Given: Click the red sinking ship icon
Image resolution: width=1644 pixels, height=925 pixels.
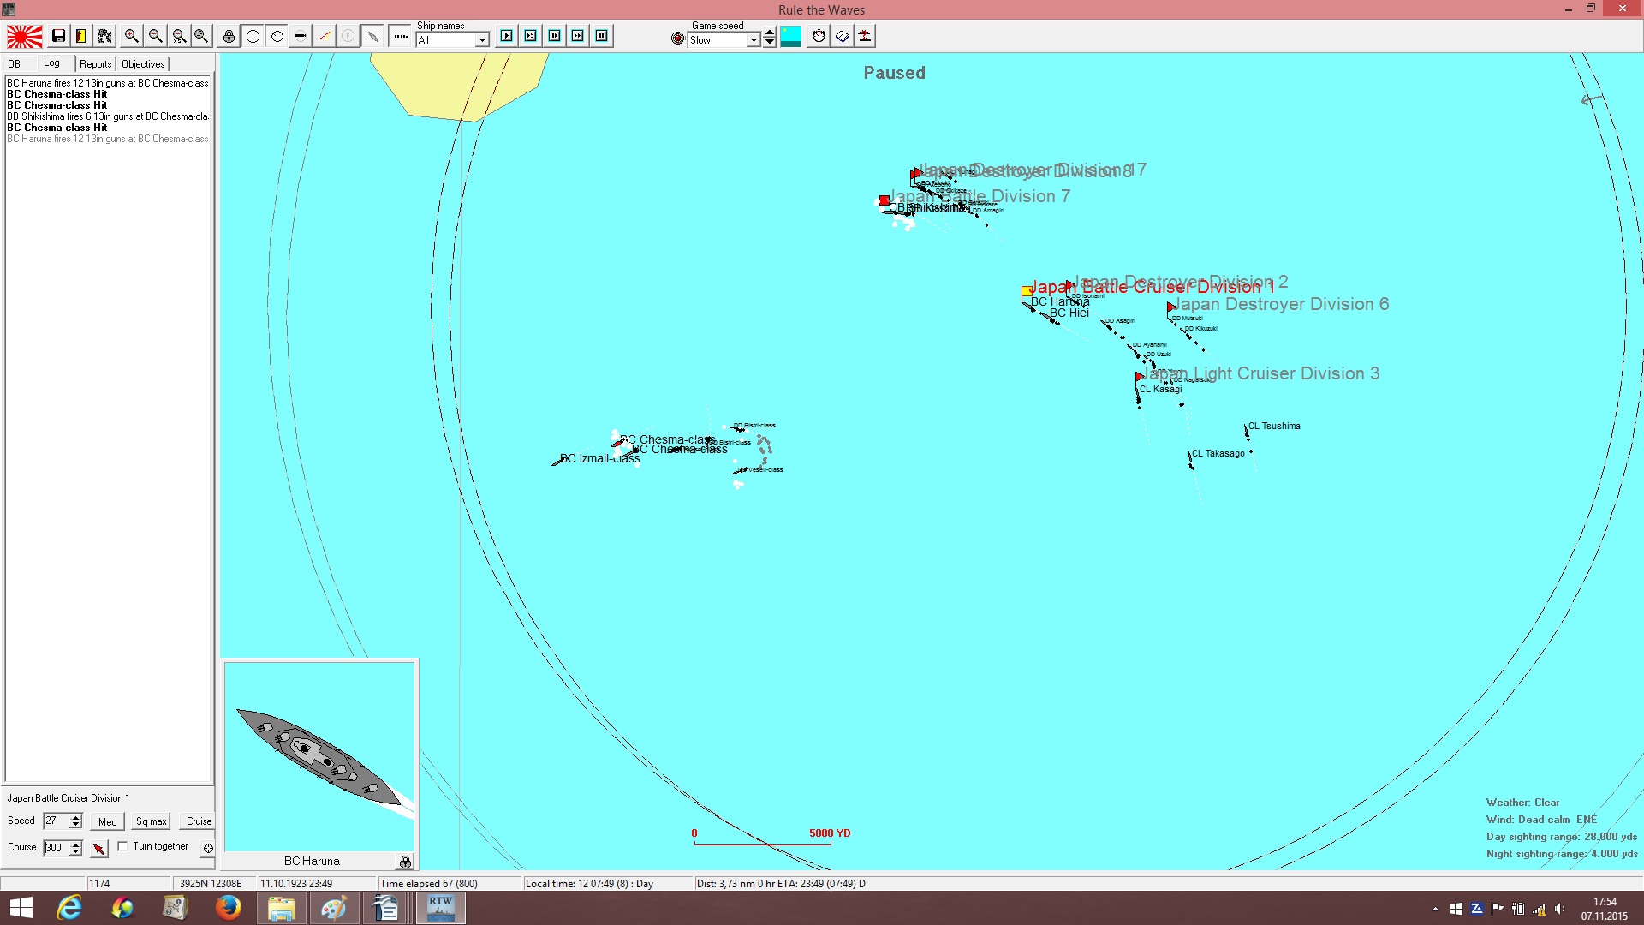Looking at the screenshot, I should (x=866, y=36).
